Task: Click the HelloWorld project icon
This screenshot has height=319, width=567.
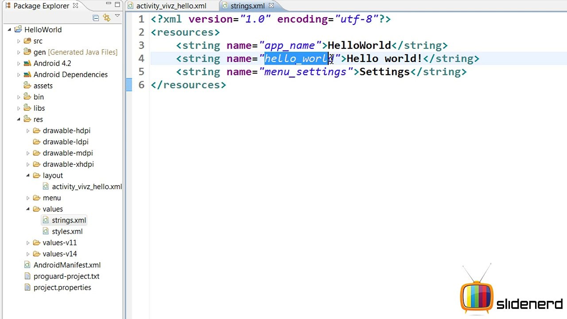Action: [x=18, y=29]
